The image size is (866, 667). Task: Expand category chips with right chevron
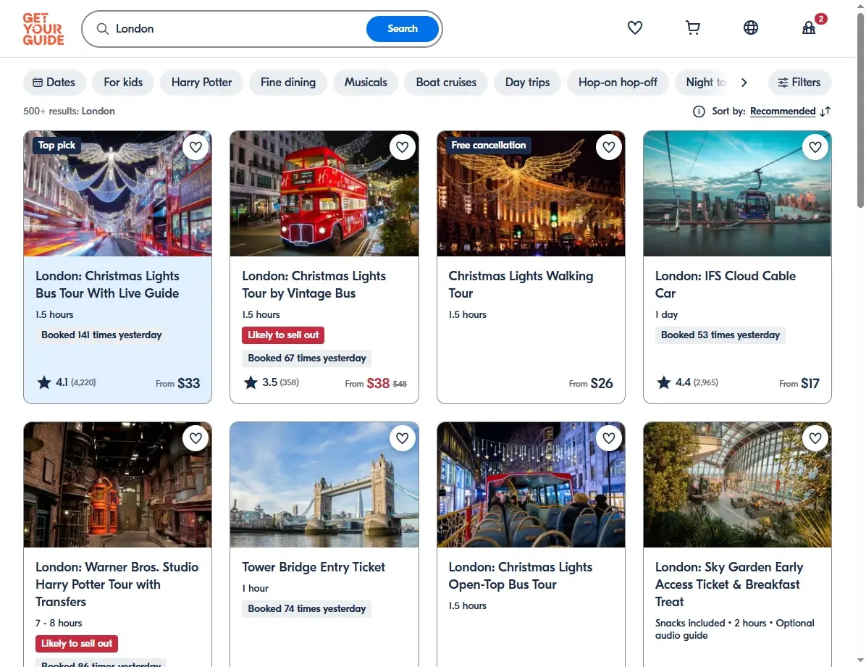744,83
